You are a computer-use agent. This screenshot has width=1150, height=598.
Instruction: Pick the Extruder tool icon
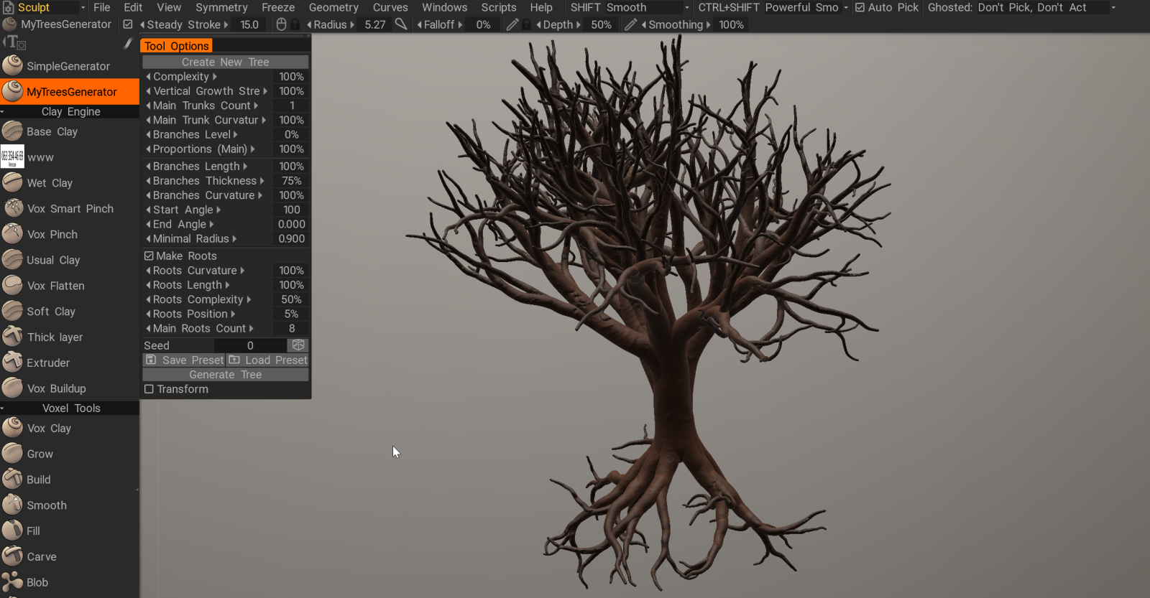pyautogui.click(x=13, y=363)
